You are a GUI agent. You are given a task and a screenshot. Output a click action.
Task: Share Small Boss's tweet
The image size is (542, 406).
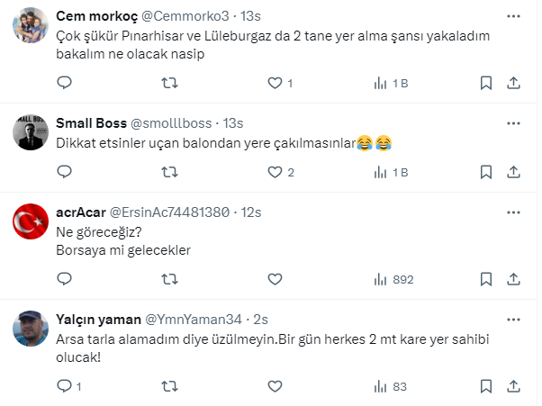pyautogui.click(x=513, y=171)
